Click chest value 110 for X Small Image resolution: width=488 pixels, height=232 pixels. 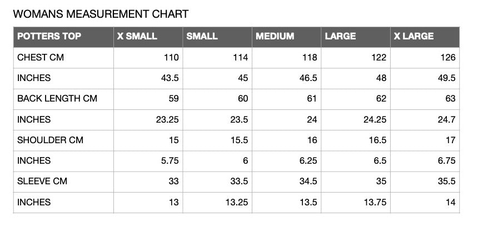(x=172, y=58)
